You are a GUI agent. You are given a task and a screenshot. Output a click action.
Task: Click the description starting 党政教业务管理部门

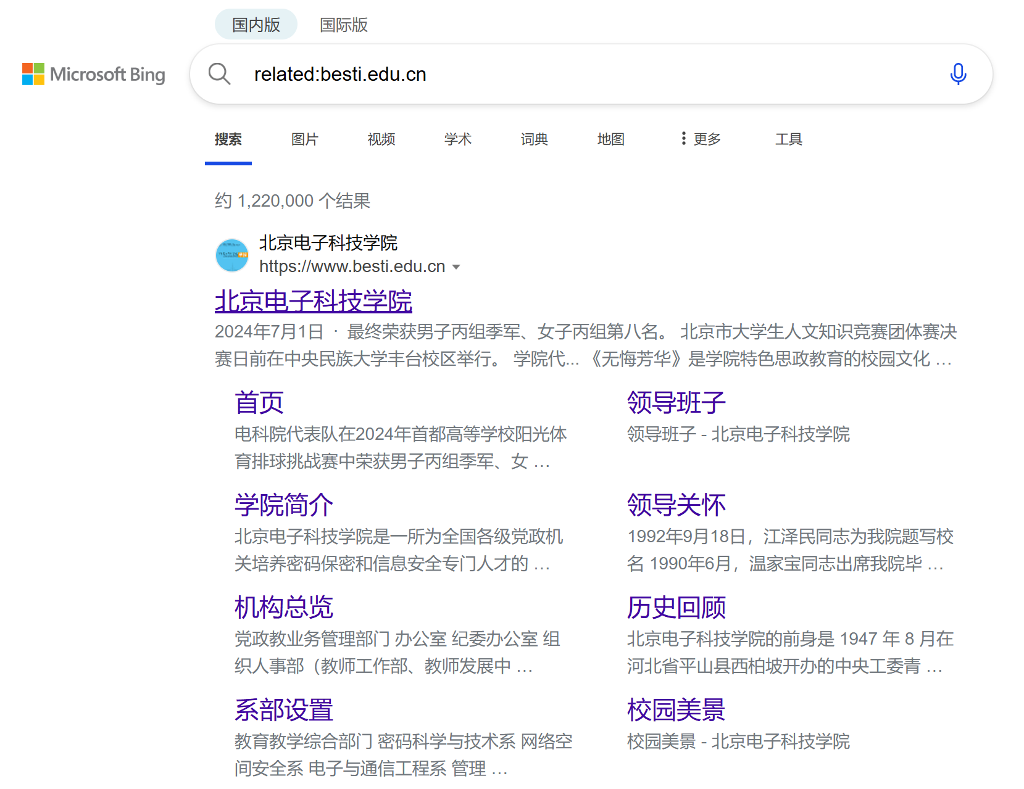[x=398, y=653]
